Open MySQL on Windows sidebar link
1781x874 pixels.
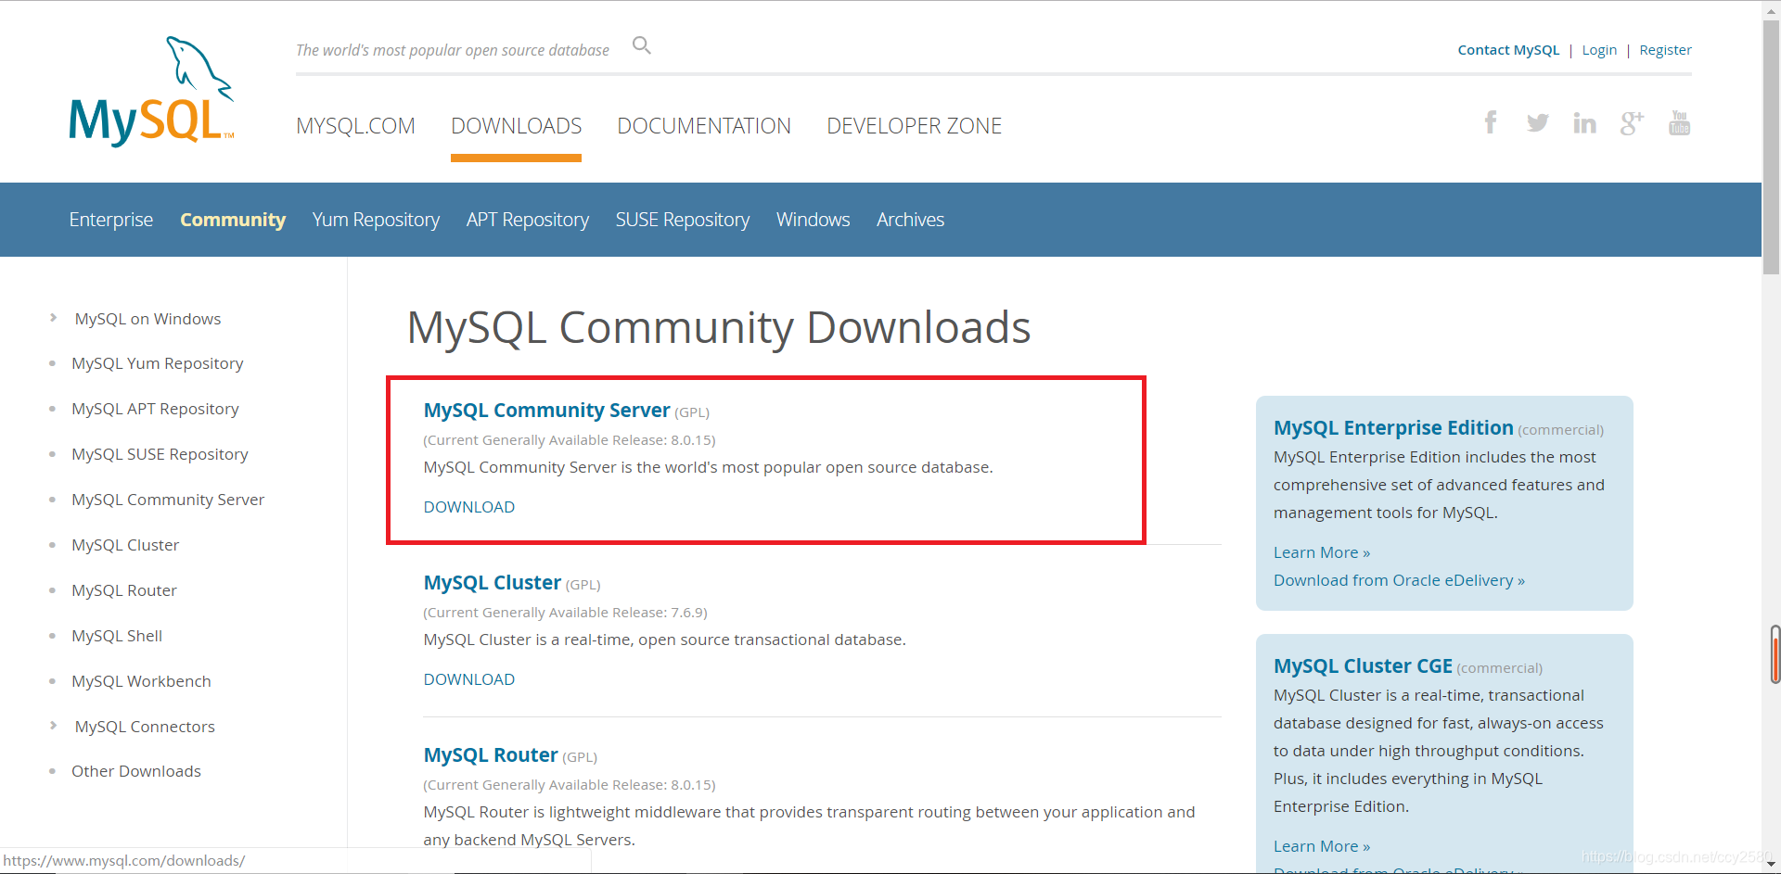tap(147, 319)
